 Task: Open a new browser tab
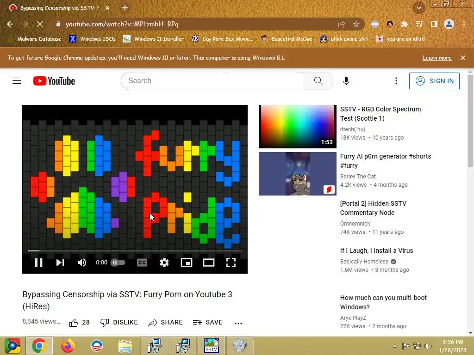(x=125, y=8)
